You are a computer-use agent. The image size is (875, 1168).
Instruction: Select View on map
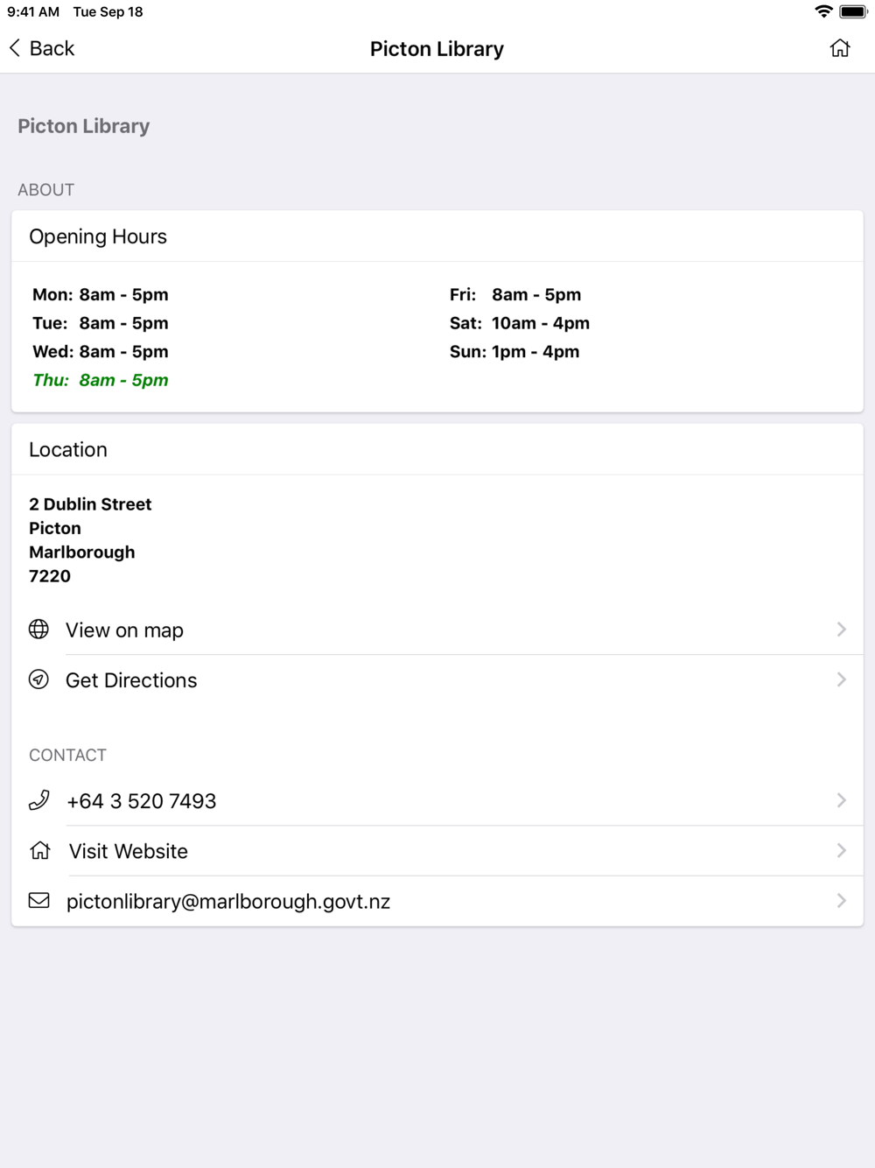[437, 630]
